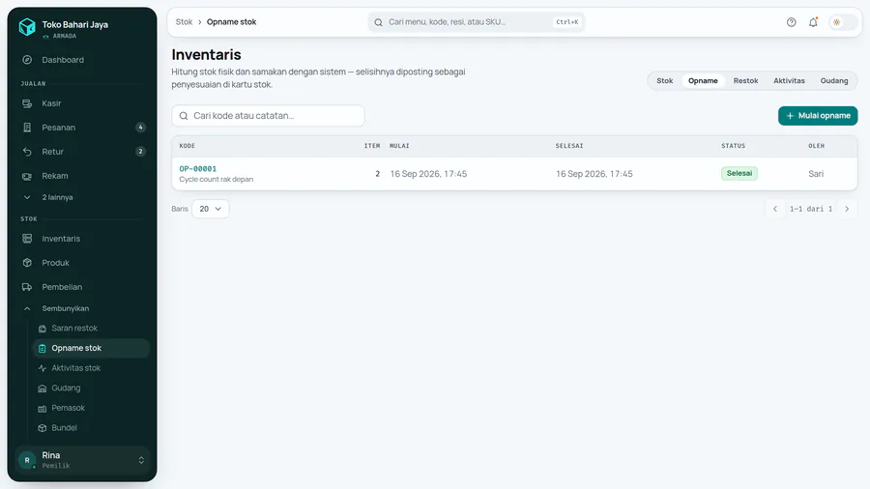Open the Baris rows-per-page dropdown
The image size is (870, 489).
211,209
